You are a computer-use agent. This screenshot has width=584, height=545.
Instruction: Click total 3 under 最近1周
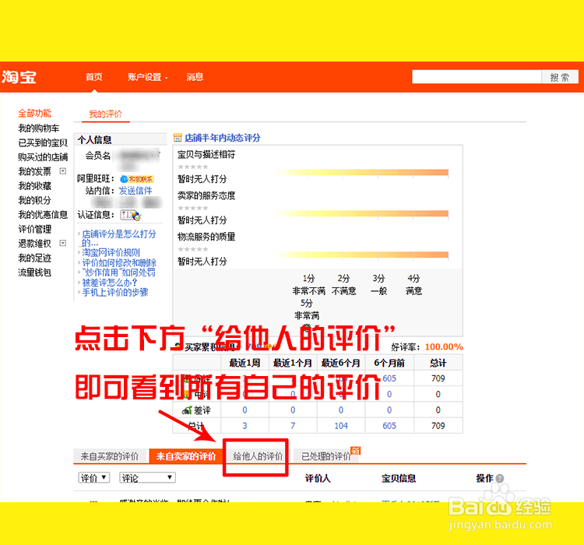(245, 425)
